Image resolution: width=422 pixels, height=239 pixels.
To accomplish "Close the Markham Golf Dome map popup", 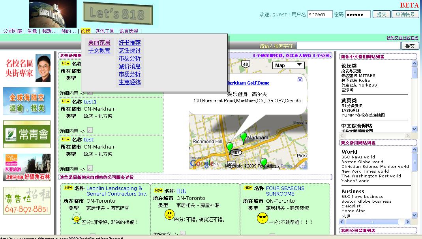I will [x=300, y=80].
